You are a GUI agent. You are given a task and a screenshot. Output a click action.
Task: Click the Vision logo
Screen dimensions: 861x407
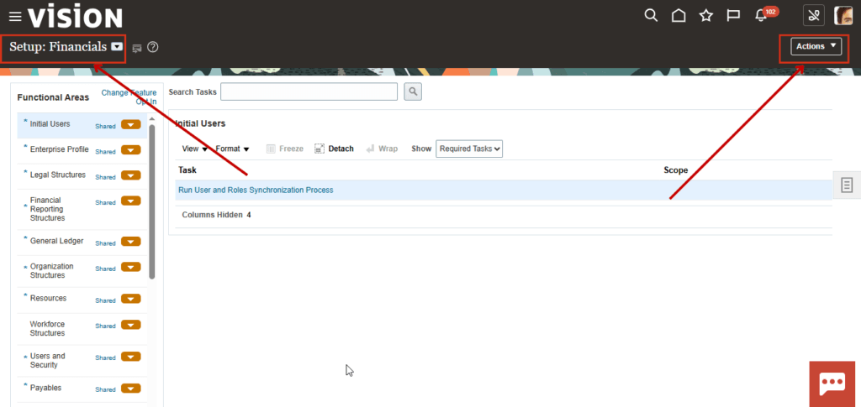(75, 18)
